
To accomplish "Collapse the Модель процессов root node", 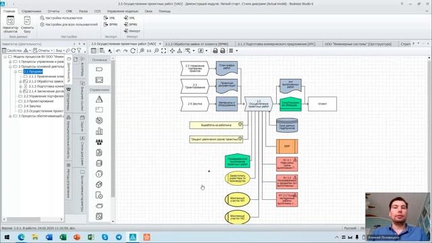I will point(5,57).
